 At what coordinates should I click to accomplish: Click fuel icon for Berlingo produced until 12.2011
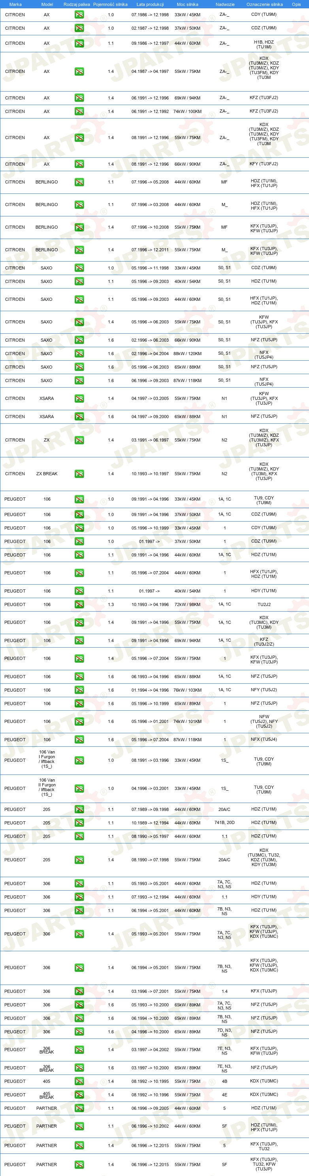79,250
